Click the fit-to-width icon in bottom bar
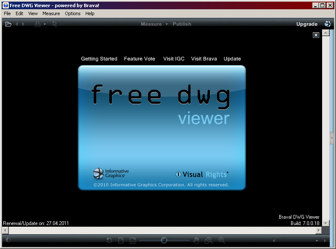Screen dimensions: 336x249 [133, 240]
